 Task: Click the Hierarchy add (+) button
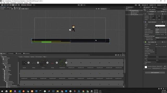pos(127,9)
